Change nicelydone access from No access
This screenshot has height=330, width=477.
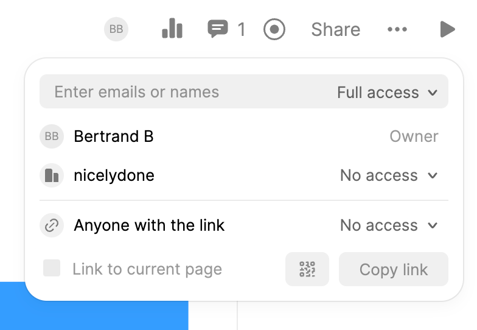click(x=389, y=175)
